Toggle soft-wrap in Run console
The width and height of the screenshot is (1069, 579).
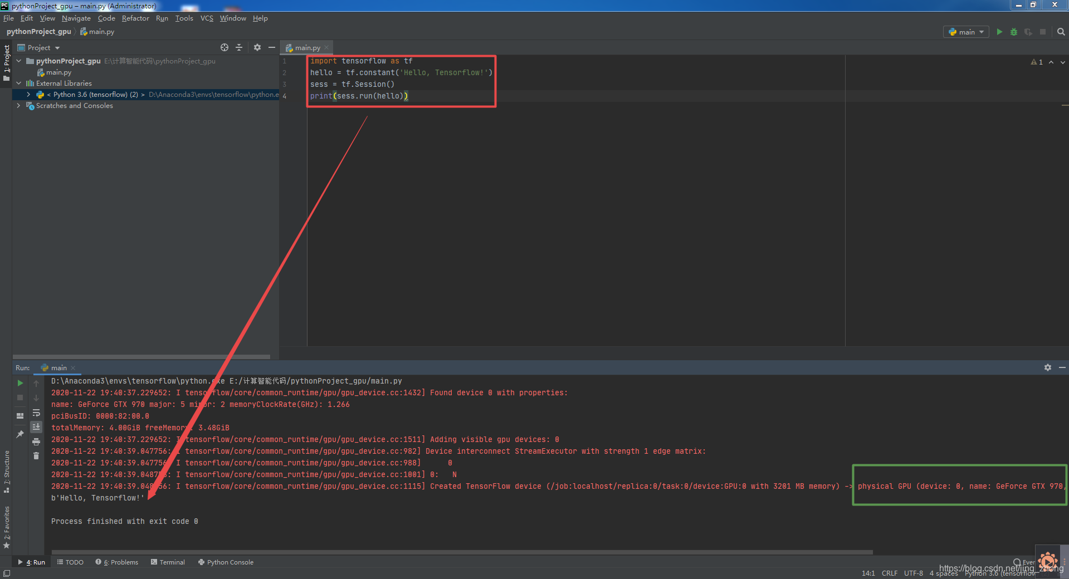[36, 413]
